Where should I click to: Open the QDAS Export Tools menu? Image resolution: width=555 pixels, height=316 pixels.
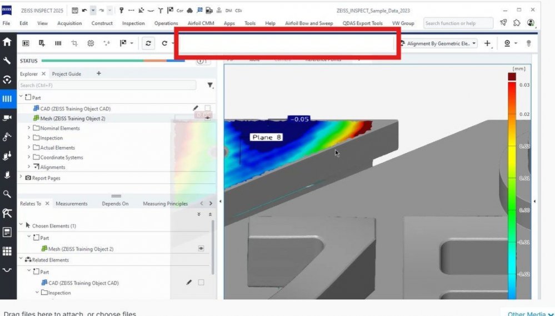pyautogui.click(x=362, y=23)
